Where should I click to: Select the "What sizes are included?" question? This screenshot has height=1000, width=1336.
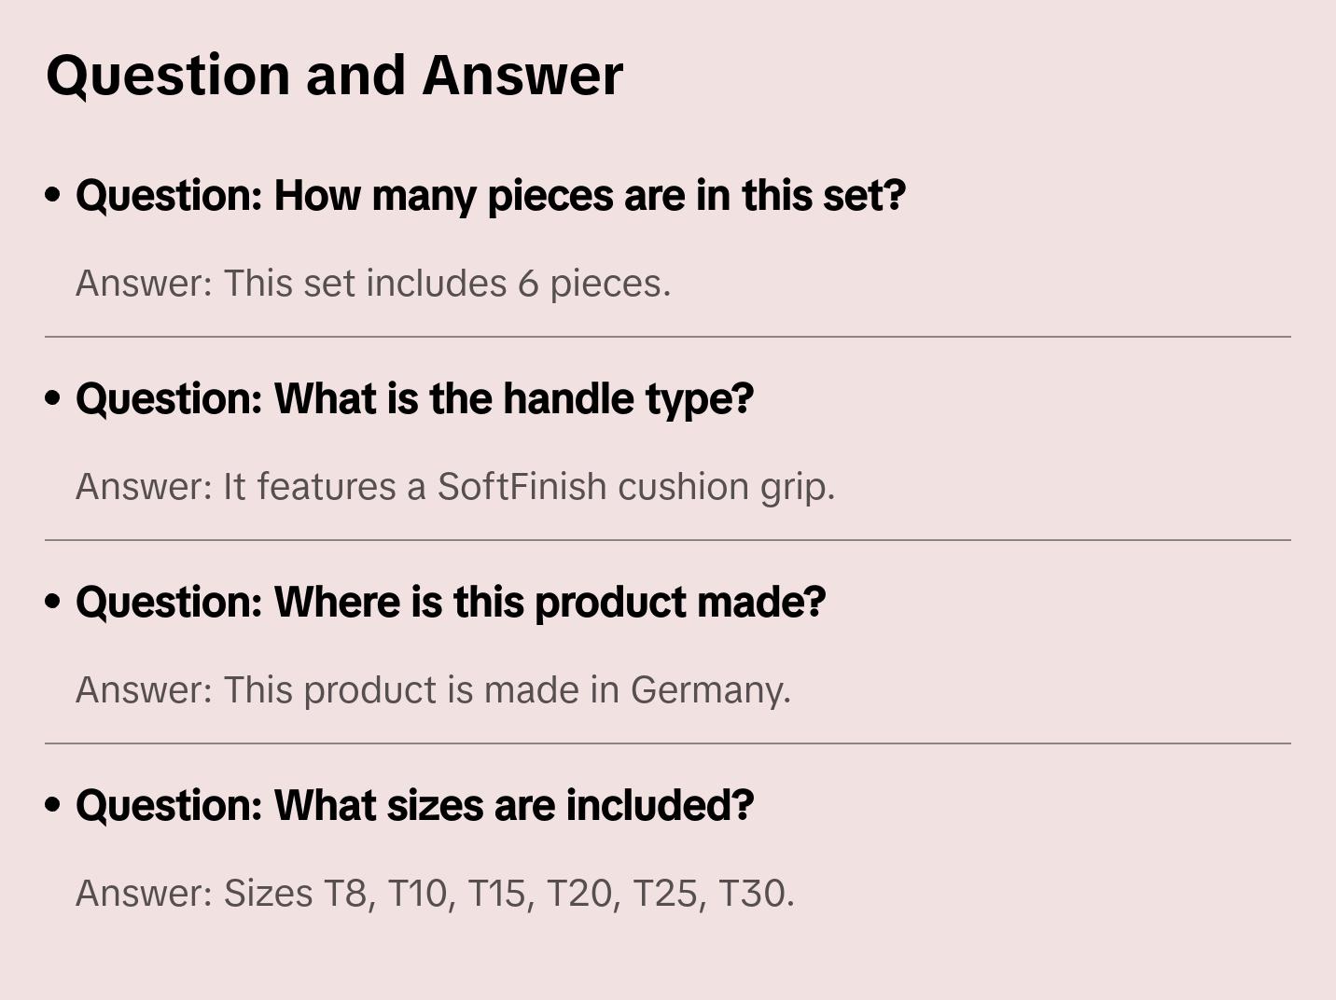414,806
